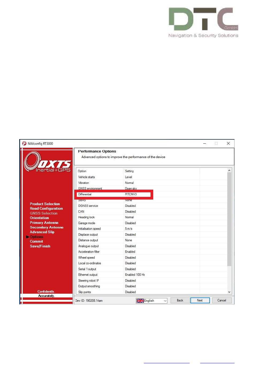Image resolution: width=254 pixels, height=371 pixels.
Task: Select the GNSS Selection step
Action: (44, 213)
